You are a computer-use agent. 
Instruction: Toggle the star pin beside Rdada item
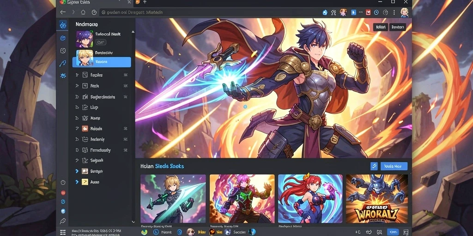126,129
